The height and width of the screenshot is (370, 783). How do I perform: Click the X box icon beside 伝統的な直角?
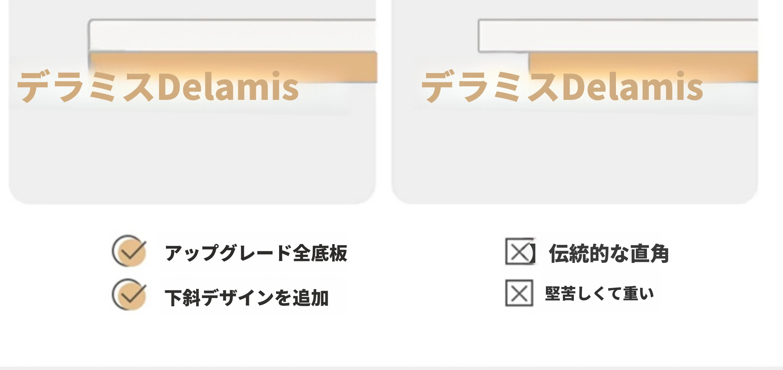click(519, 252)
